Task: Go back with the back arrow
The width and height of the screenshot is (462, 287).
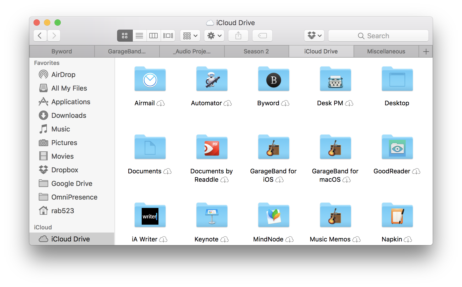Action: [40, 36]
